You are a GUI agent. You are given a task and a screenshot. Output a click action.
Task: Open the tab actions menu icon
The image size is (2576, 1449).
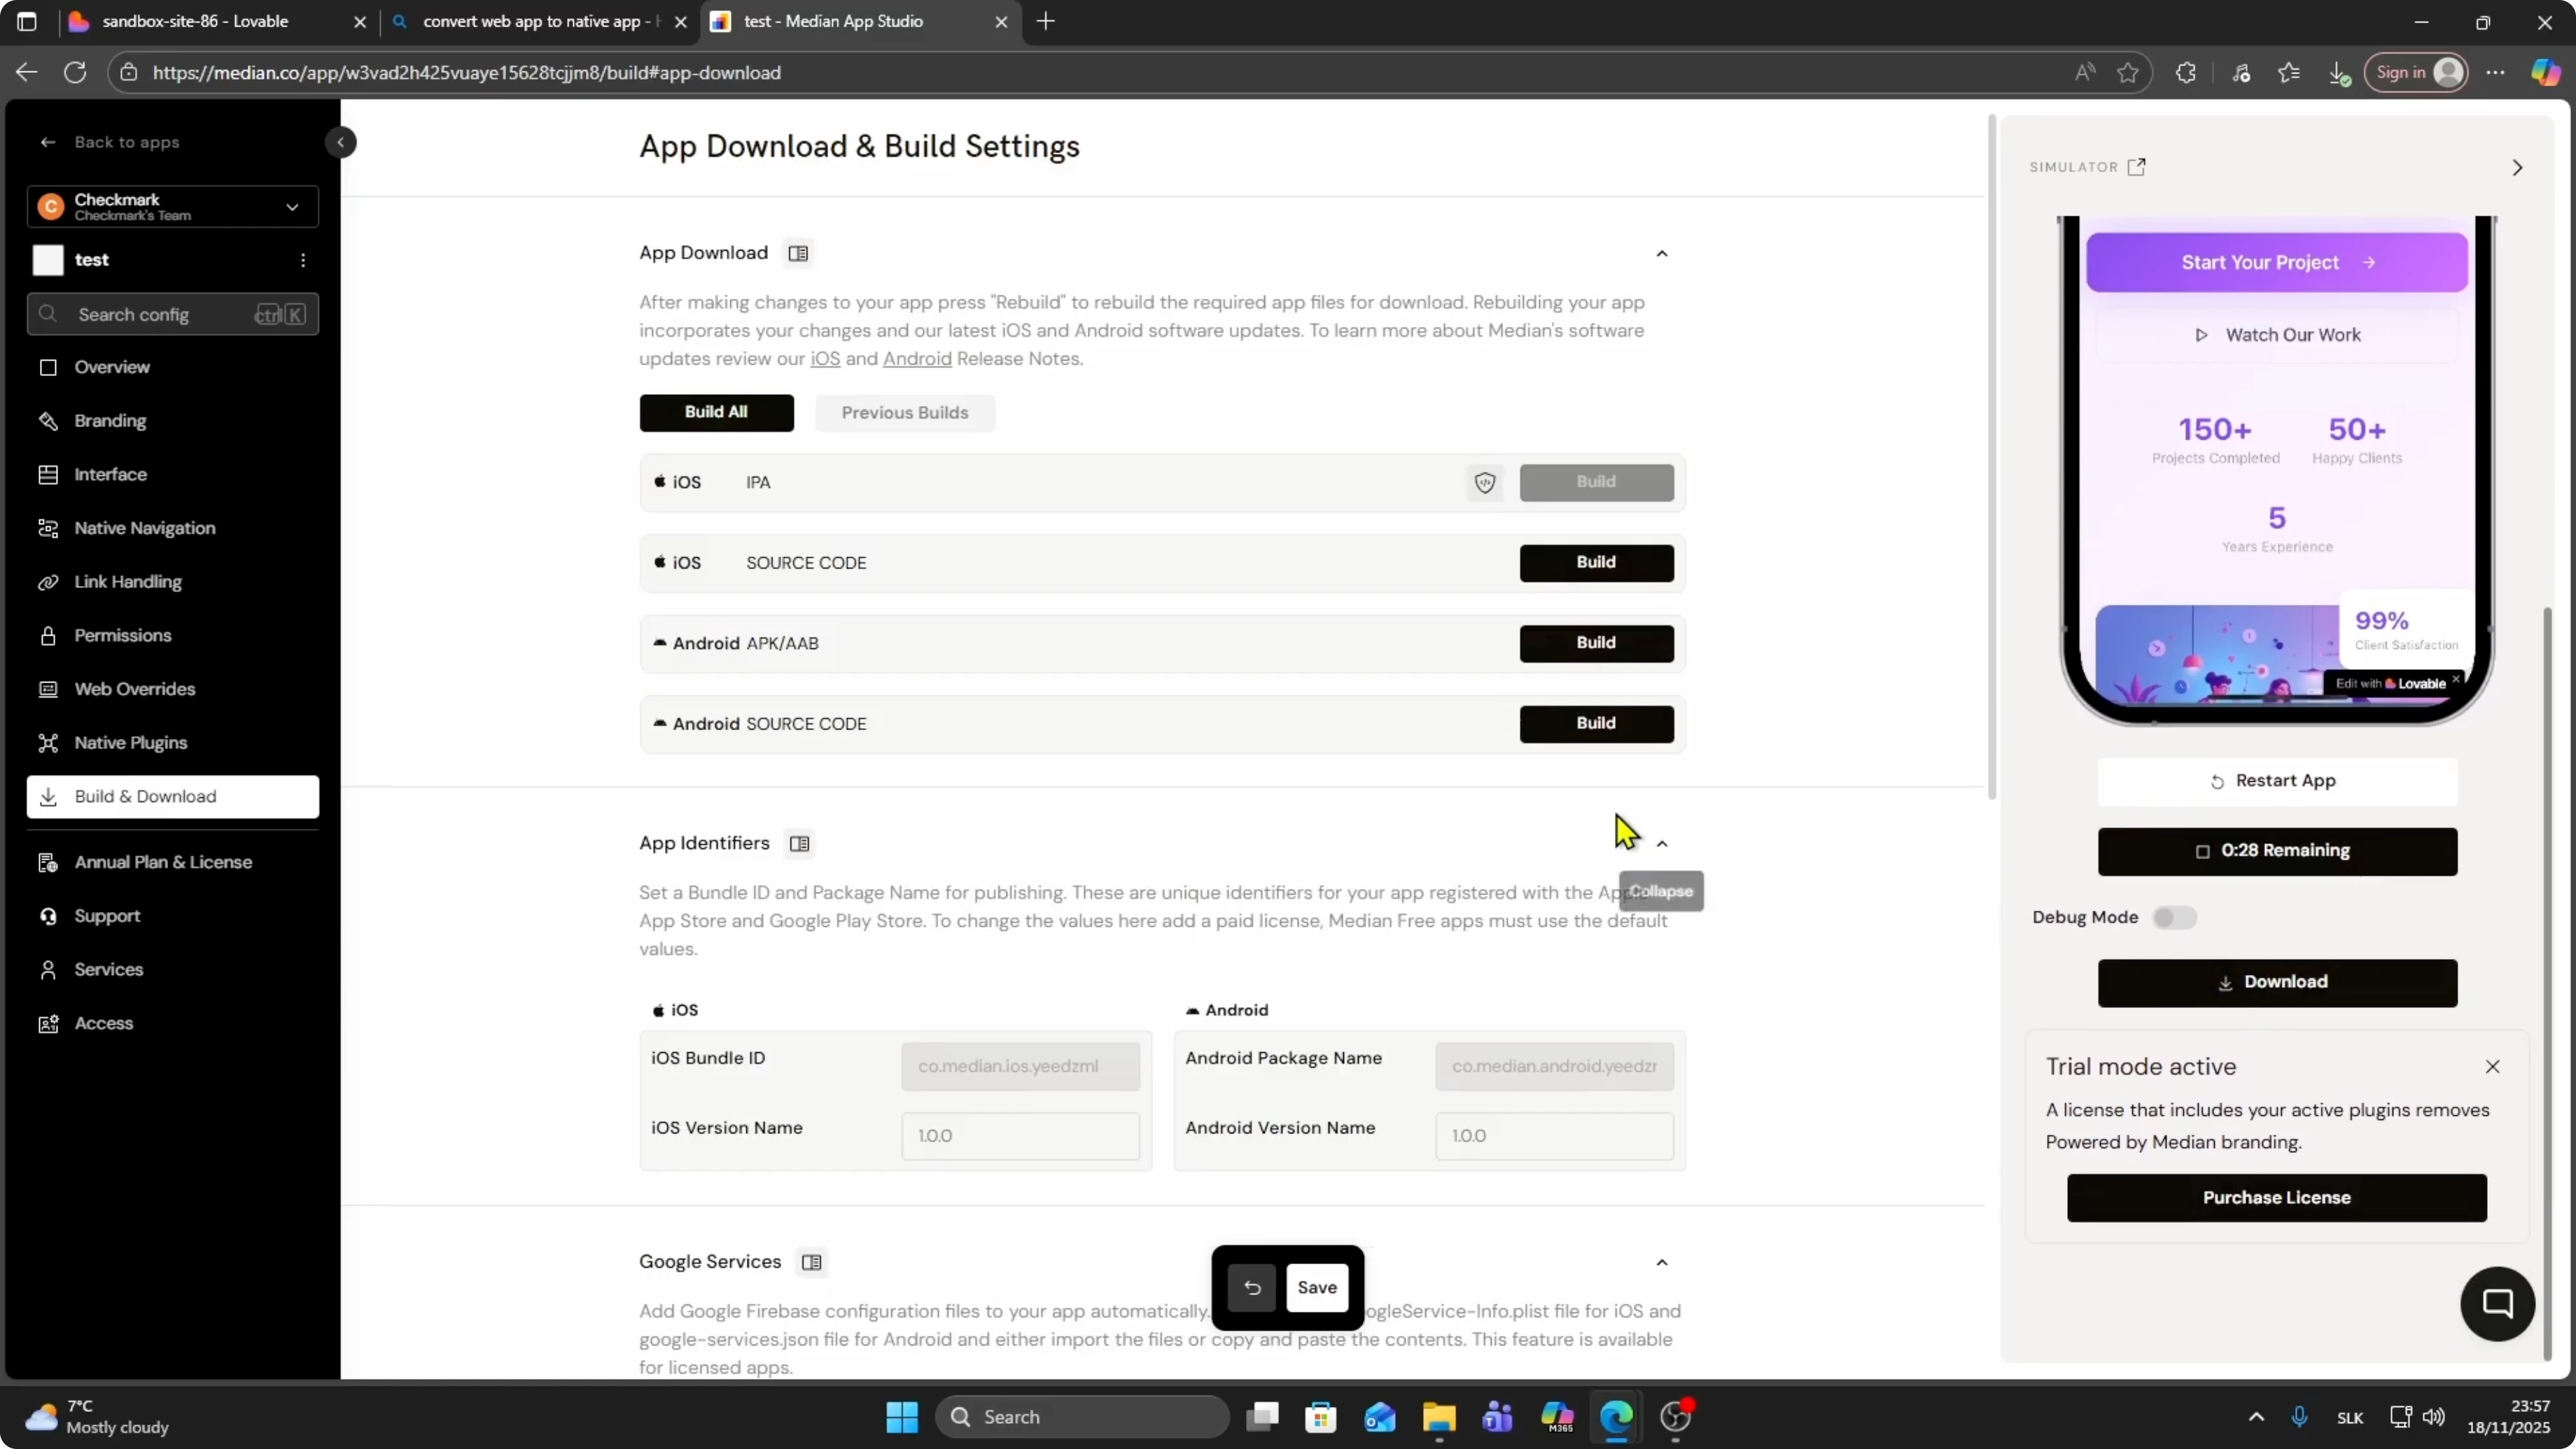click(27, 21)
